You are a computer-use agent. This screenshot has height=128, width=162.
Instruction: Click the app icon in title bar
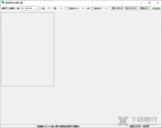(3, 3)
